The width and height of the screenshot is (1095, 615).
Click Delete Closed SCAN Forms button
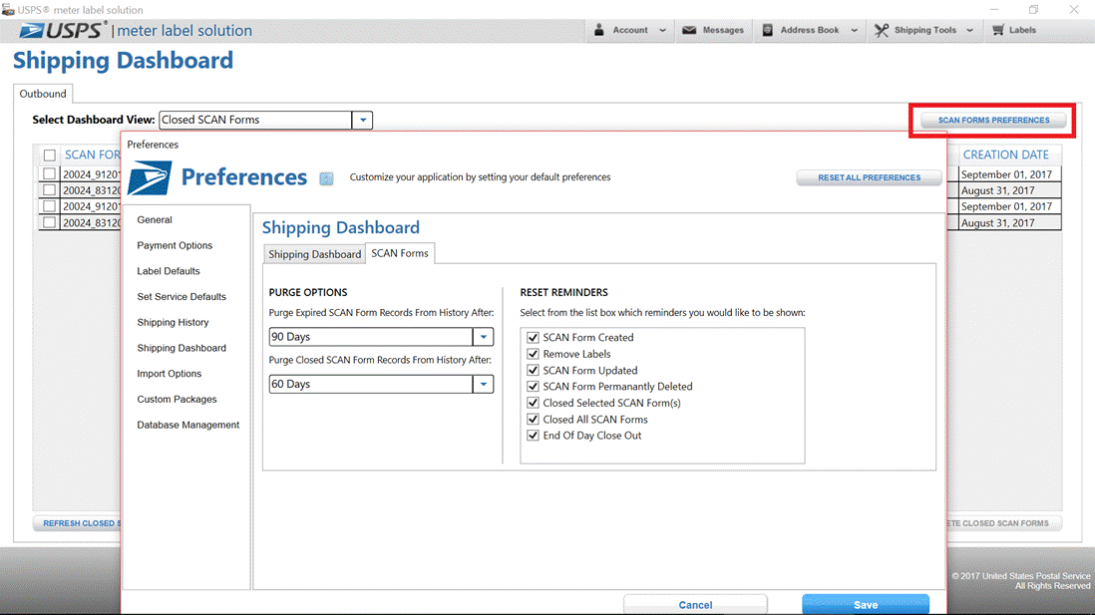pyautogui.click(x=1003, y=523)
